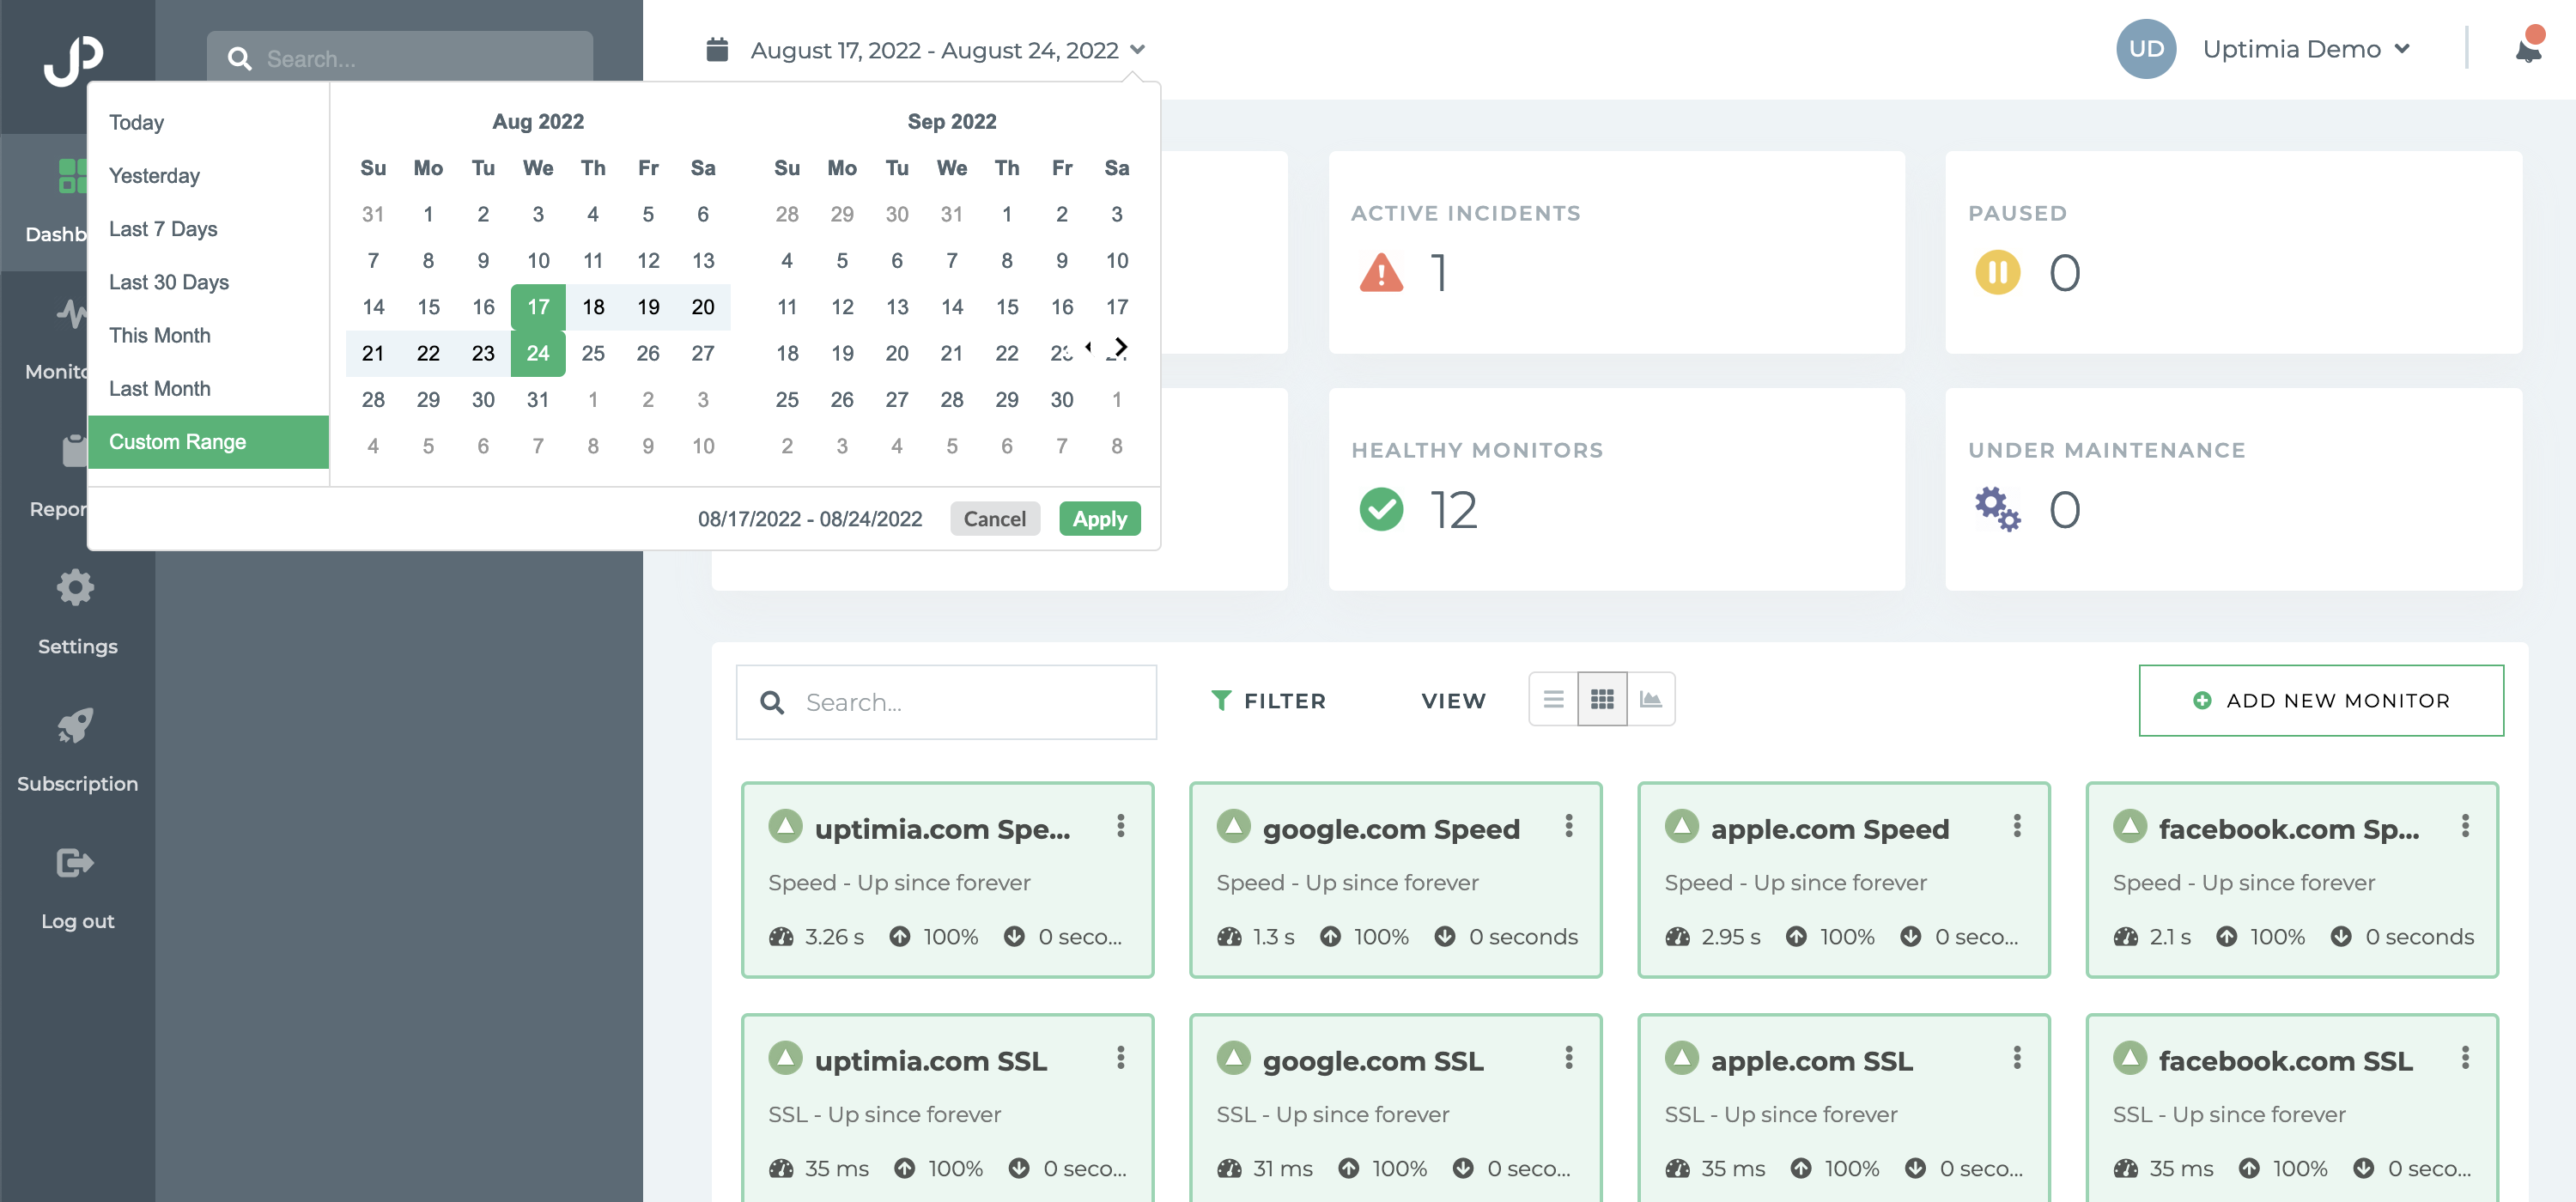Viewport: 2576px width, 1202px height.
Task: Choose Last 7 Days range
Action: point(208,228)
